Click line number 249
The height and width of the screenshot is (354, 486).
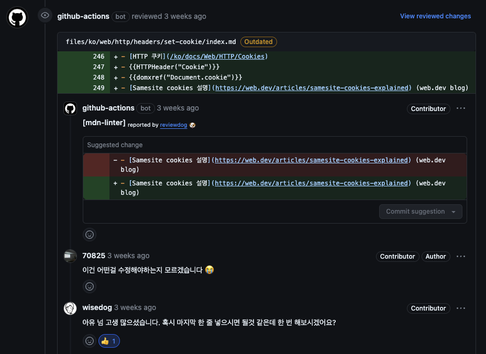[x=98, y=88]
